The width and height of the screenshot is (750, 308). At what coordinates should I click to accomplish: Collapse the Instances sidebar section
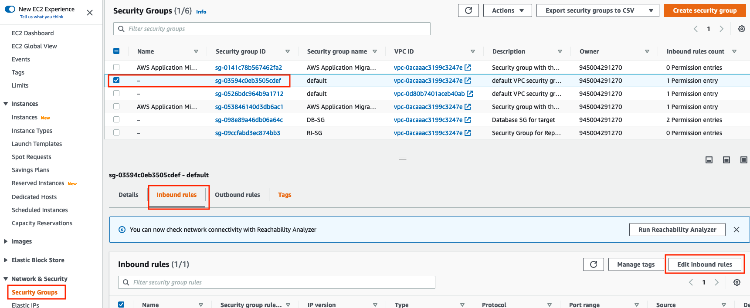(x=6, y=104)
